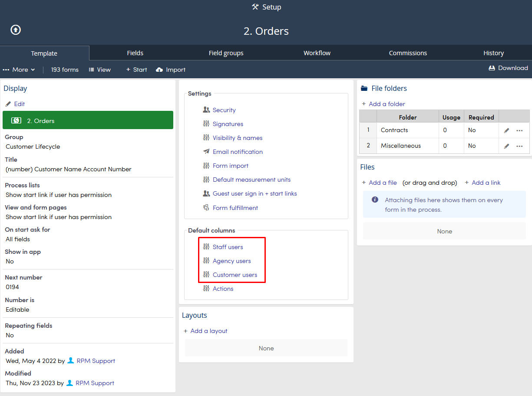Click the Setup tools icon in header
Viewport: 532px width, 396px height.
point(255,7)
